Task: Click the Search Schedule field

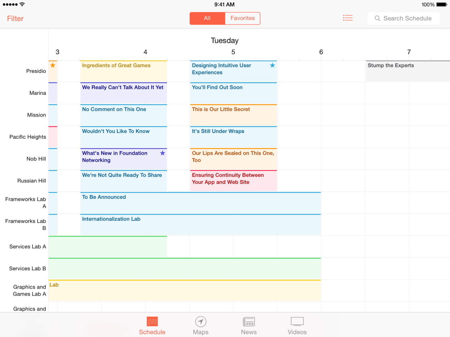Action: point(407,18)
